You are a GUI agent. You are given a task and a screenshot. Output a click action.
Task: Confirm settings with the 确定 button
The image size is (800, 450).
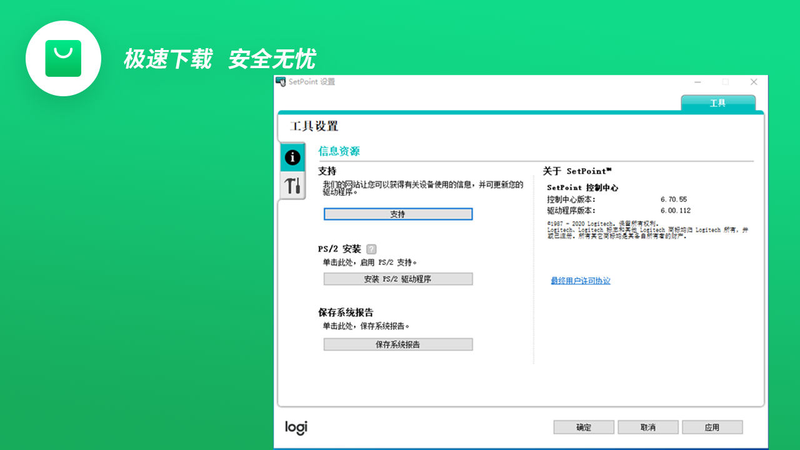point(583,427)
